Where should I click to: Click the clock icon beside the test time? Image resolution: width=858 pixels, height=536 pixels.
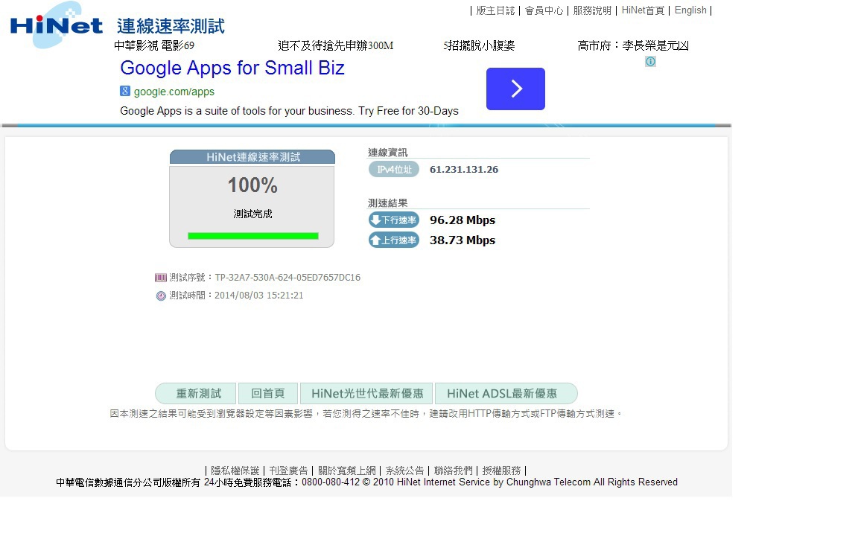point(161,296)
